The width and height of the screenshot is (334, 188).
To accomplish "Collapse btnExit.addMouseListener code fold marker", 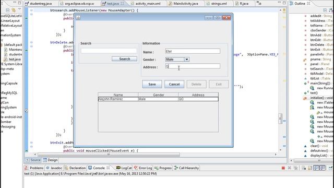I will point(31,143).
